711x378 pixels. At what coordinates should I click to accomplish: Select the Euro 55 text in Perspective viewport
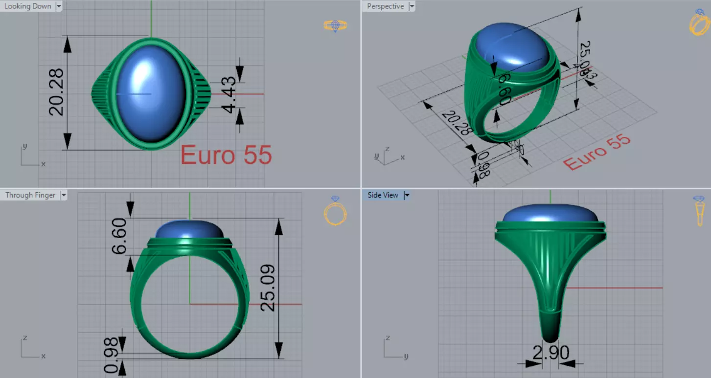(x=596, y=153)
